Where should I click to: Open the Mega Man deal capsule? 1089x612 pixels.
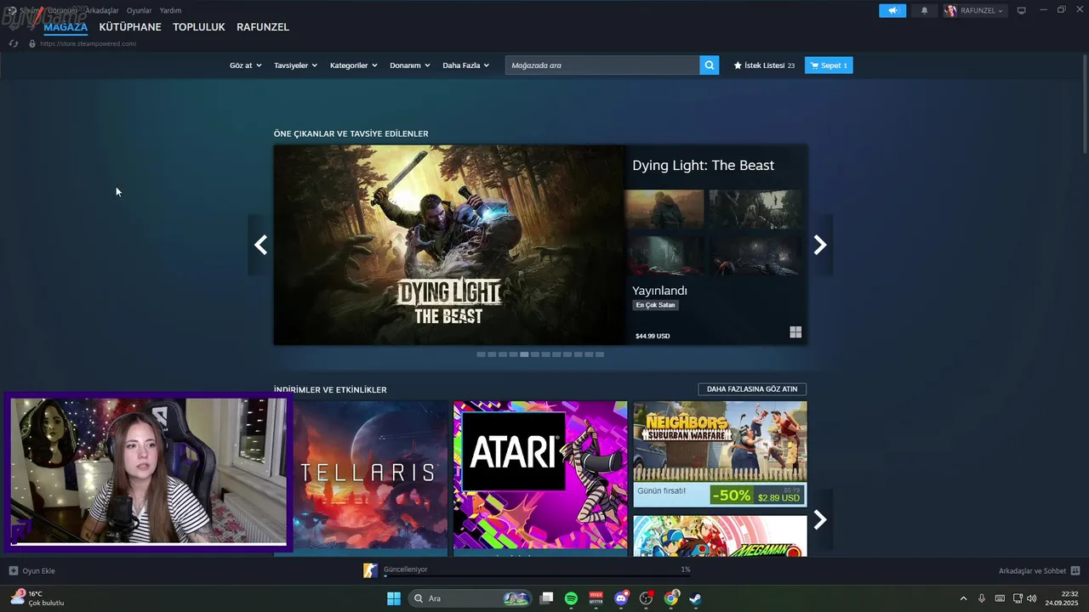720,535
